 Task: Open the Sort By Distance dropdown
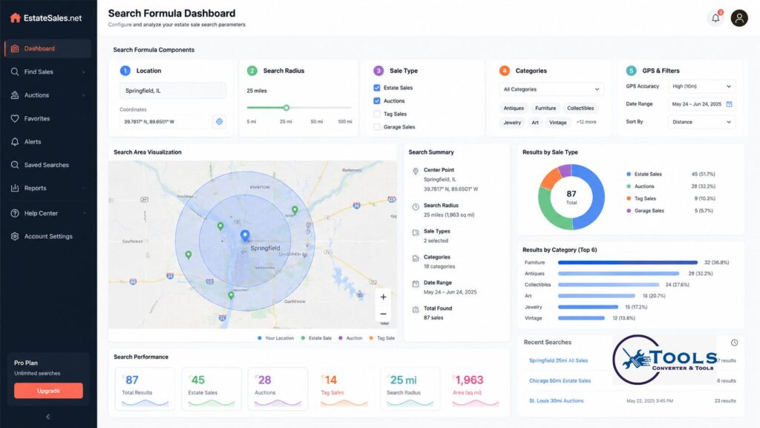701,122
